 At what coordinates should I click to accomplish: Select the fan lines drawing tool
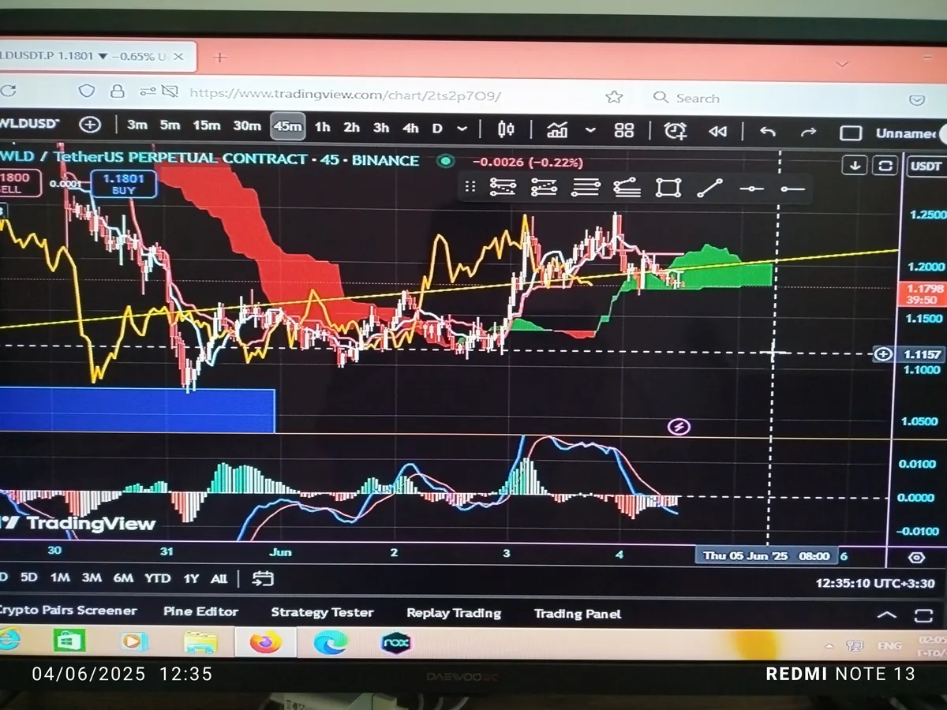(x=627, y=188)
